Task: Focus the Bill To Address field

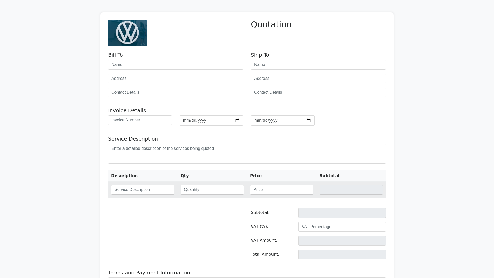Action: pos(175,79)
